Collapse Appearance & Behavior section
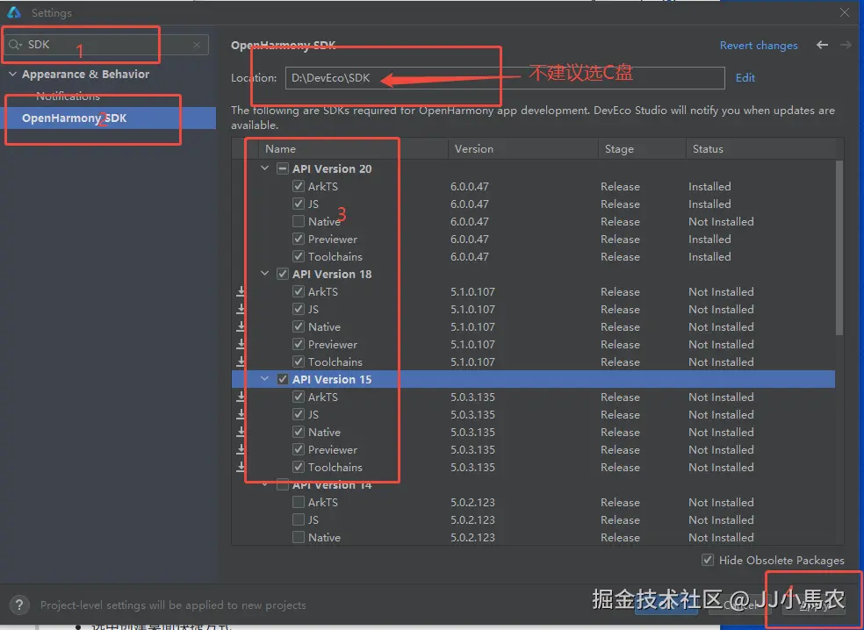Screen dimensions: 864x630 tap(12, 74)
